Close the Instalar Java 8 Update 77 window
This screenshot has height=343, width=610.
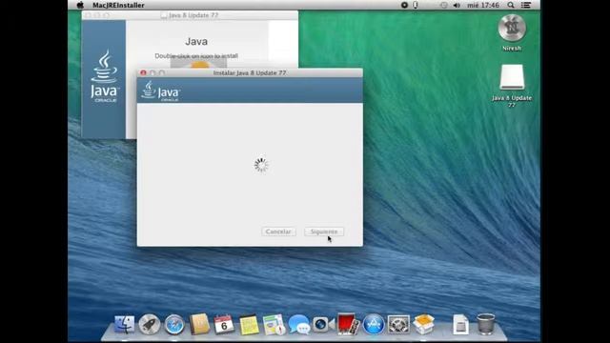143,72
